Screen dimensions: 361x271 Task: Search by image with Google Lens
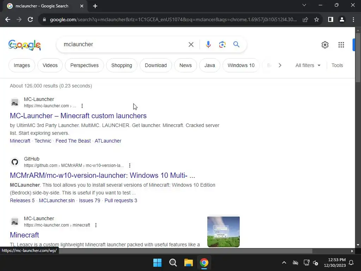click(x=222, y=44)
